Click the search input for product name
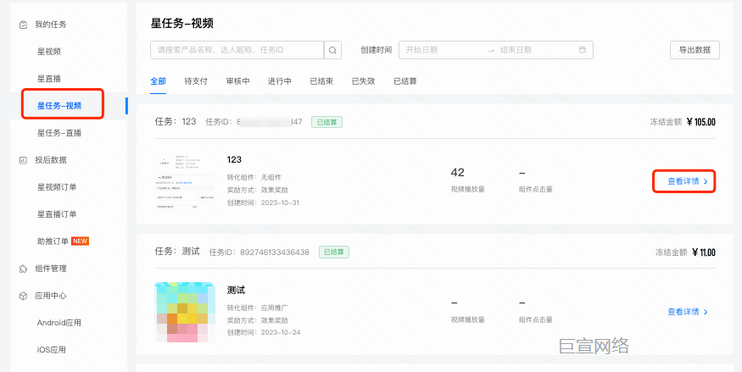Image resolution: width=742 pixels, height=372 pixels. pyautogui.click(x=237, y=50)
